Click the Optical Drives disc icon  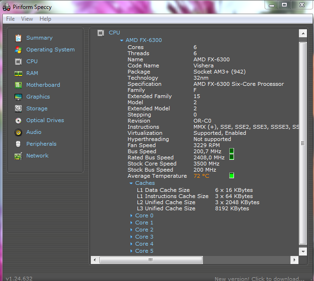click(18, 121)
